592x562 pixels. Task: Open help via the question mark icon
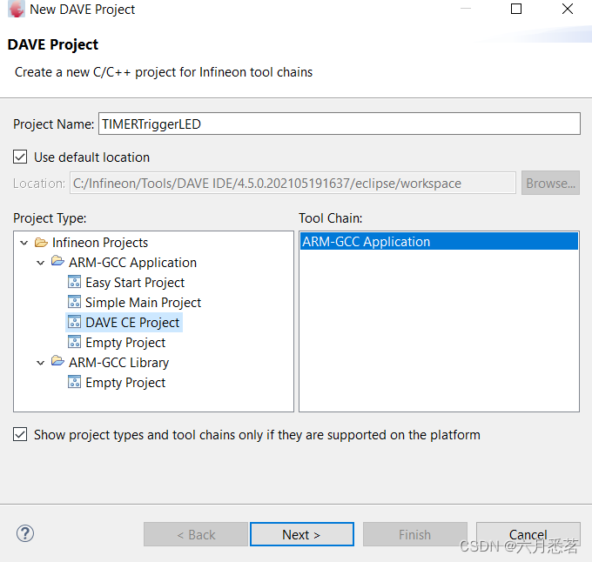click(25, 533)
